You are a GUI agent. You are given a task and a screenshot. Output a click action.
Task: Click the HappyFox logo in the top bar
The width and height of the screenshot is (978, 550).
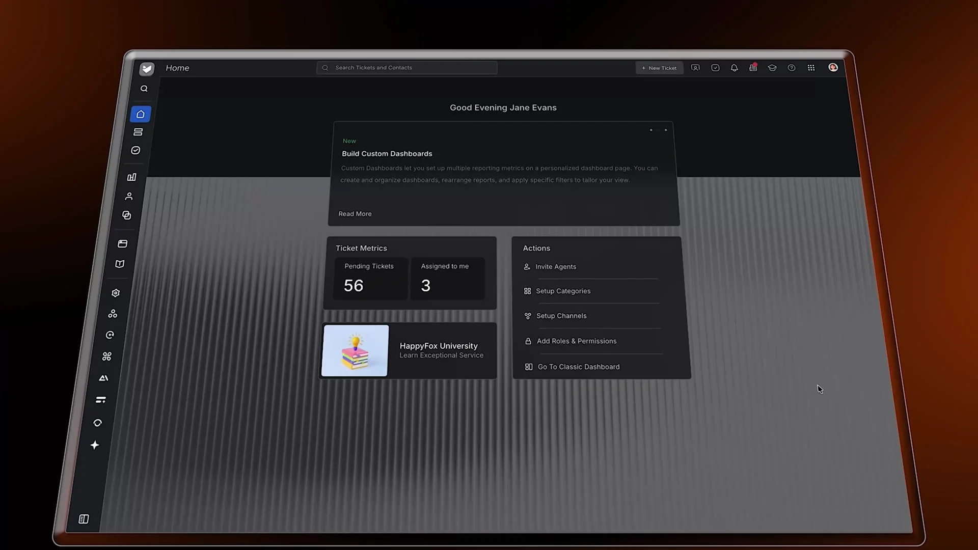(x=147, y=69)
